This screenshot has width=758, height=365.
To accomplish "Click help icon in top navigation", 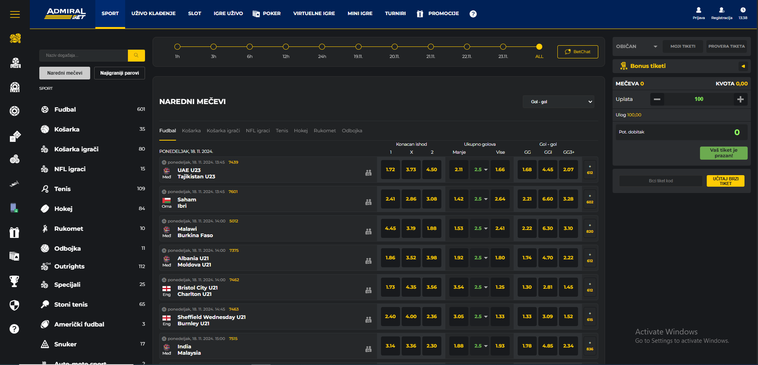I will click(473, 14).
